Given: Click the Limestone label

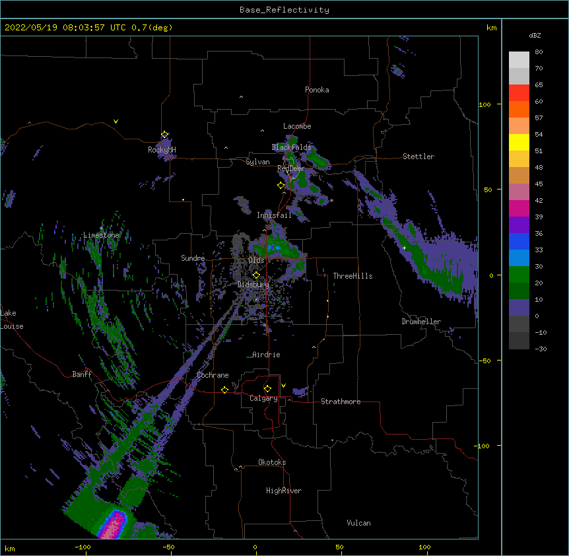Looking at the screenshot, I should [101, 235].
